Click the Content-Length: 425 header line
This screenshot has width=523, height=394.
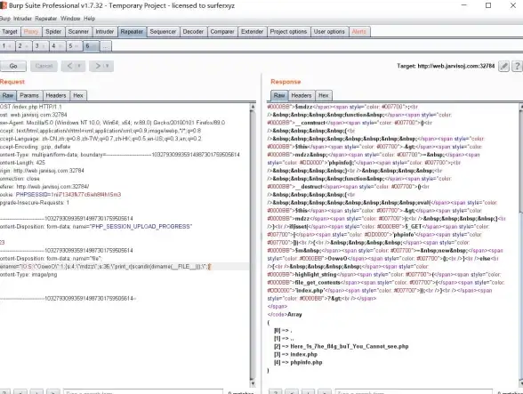coord(23,163)
